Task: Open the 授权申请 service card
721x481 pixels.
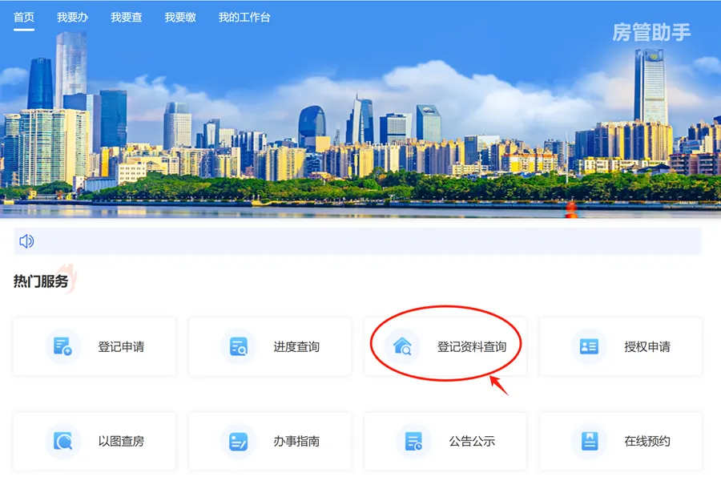Action: [621, 345]
